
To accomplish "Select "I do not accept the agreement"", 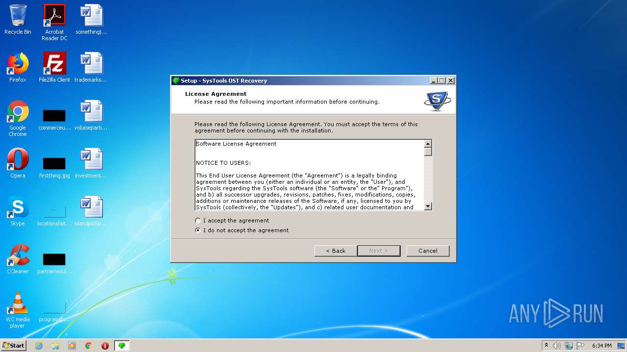I will pyautogui.click(x=242, y=230).
